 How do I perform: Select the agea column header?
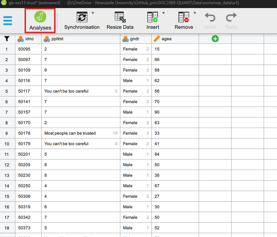[x=175, y=39]
